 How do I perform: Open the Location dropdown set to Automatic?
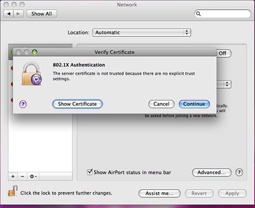pyautogui.click(x=142, y=33)
